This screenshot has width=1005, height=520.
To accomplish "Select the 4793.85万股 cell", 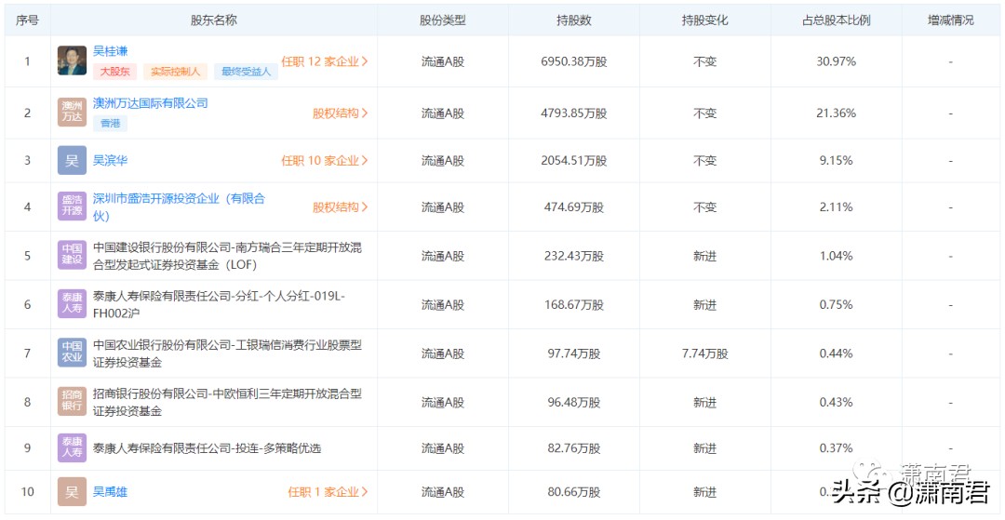I will point(573,113).
